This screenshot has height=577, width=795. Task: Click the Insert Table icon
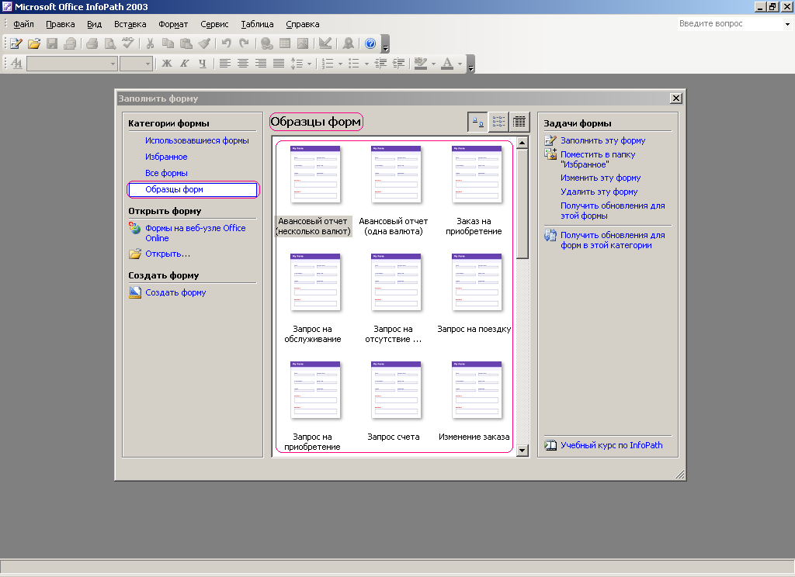point(285,43)
